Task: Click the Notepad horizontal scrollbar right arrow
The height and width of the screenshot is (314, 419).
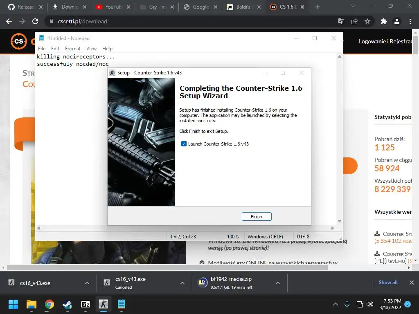Action: click(x=332, y=228)
